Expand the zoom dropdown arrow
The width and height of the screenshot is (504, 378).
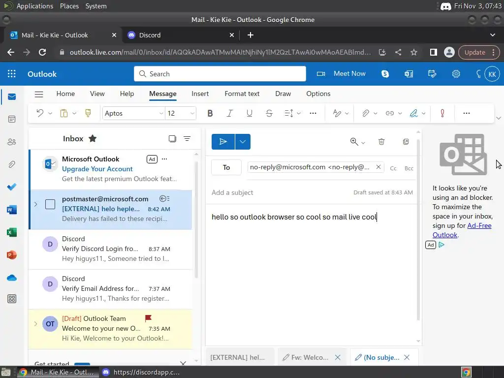point(363,143)
